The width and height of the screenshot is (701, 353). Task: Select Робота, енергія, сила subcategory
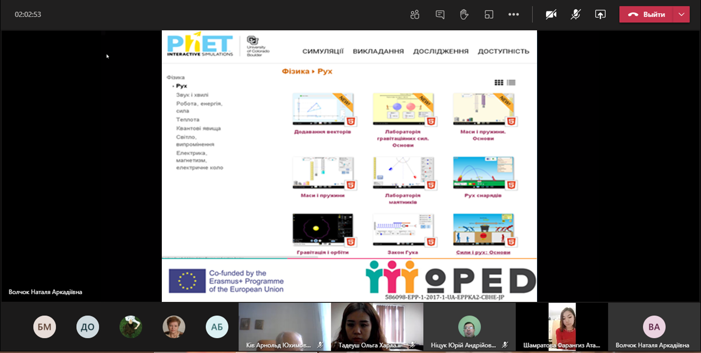[x=199, y=107]
